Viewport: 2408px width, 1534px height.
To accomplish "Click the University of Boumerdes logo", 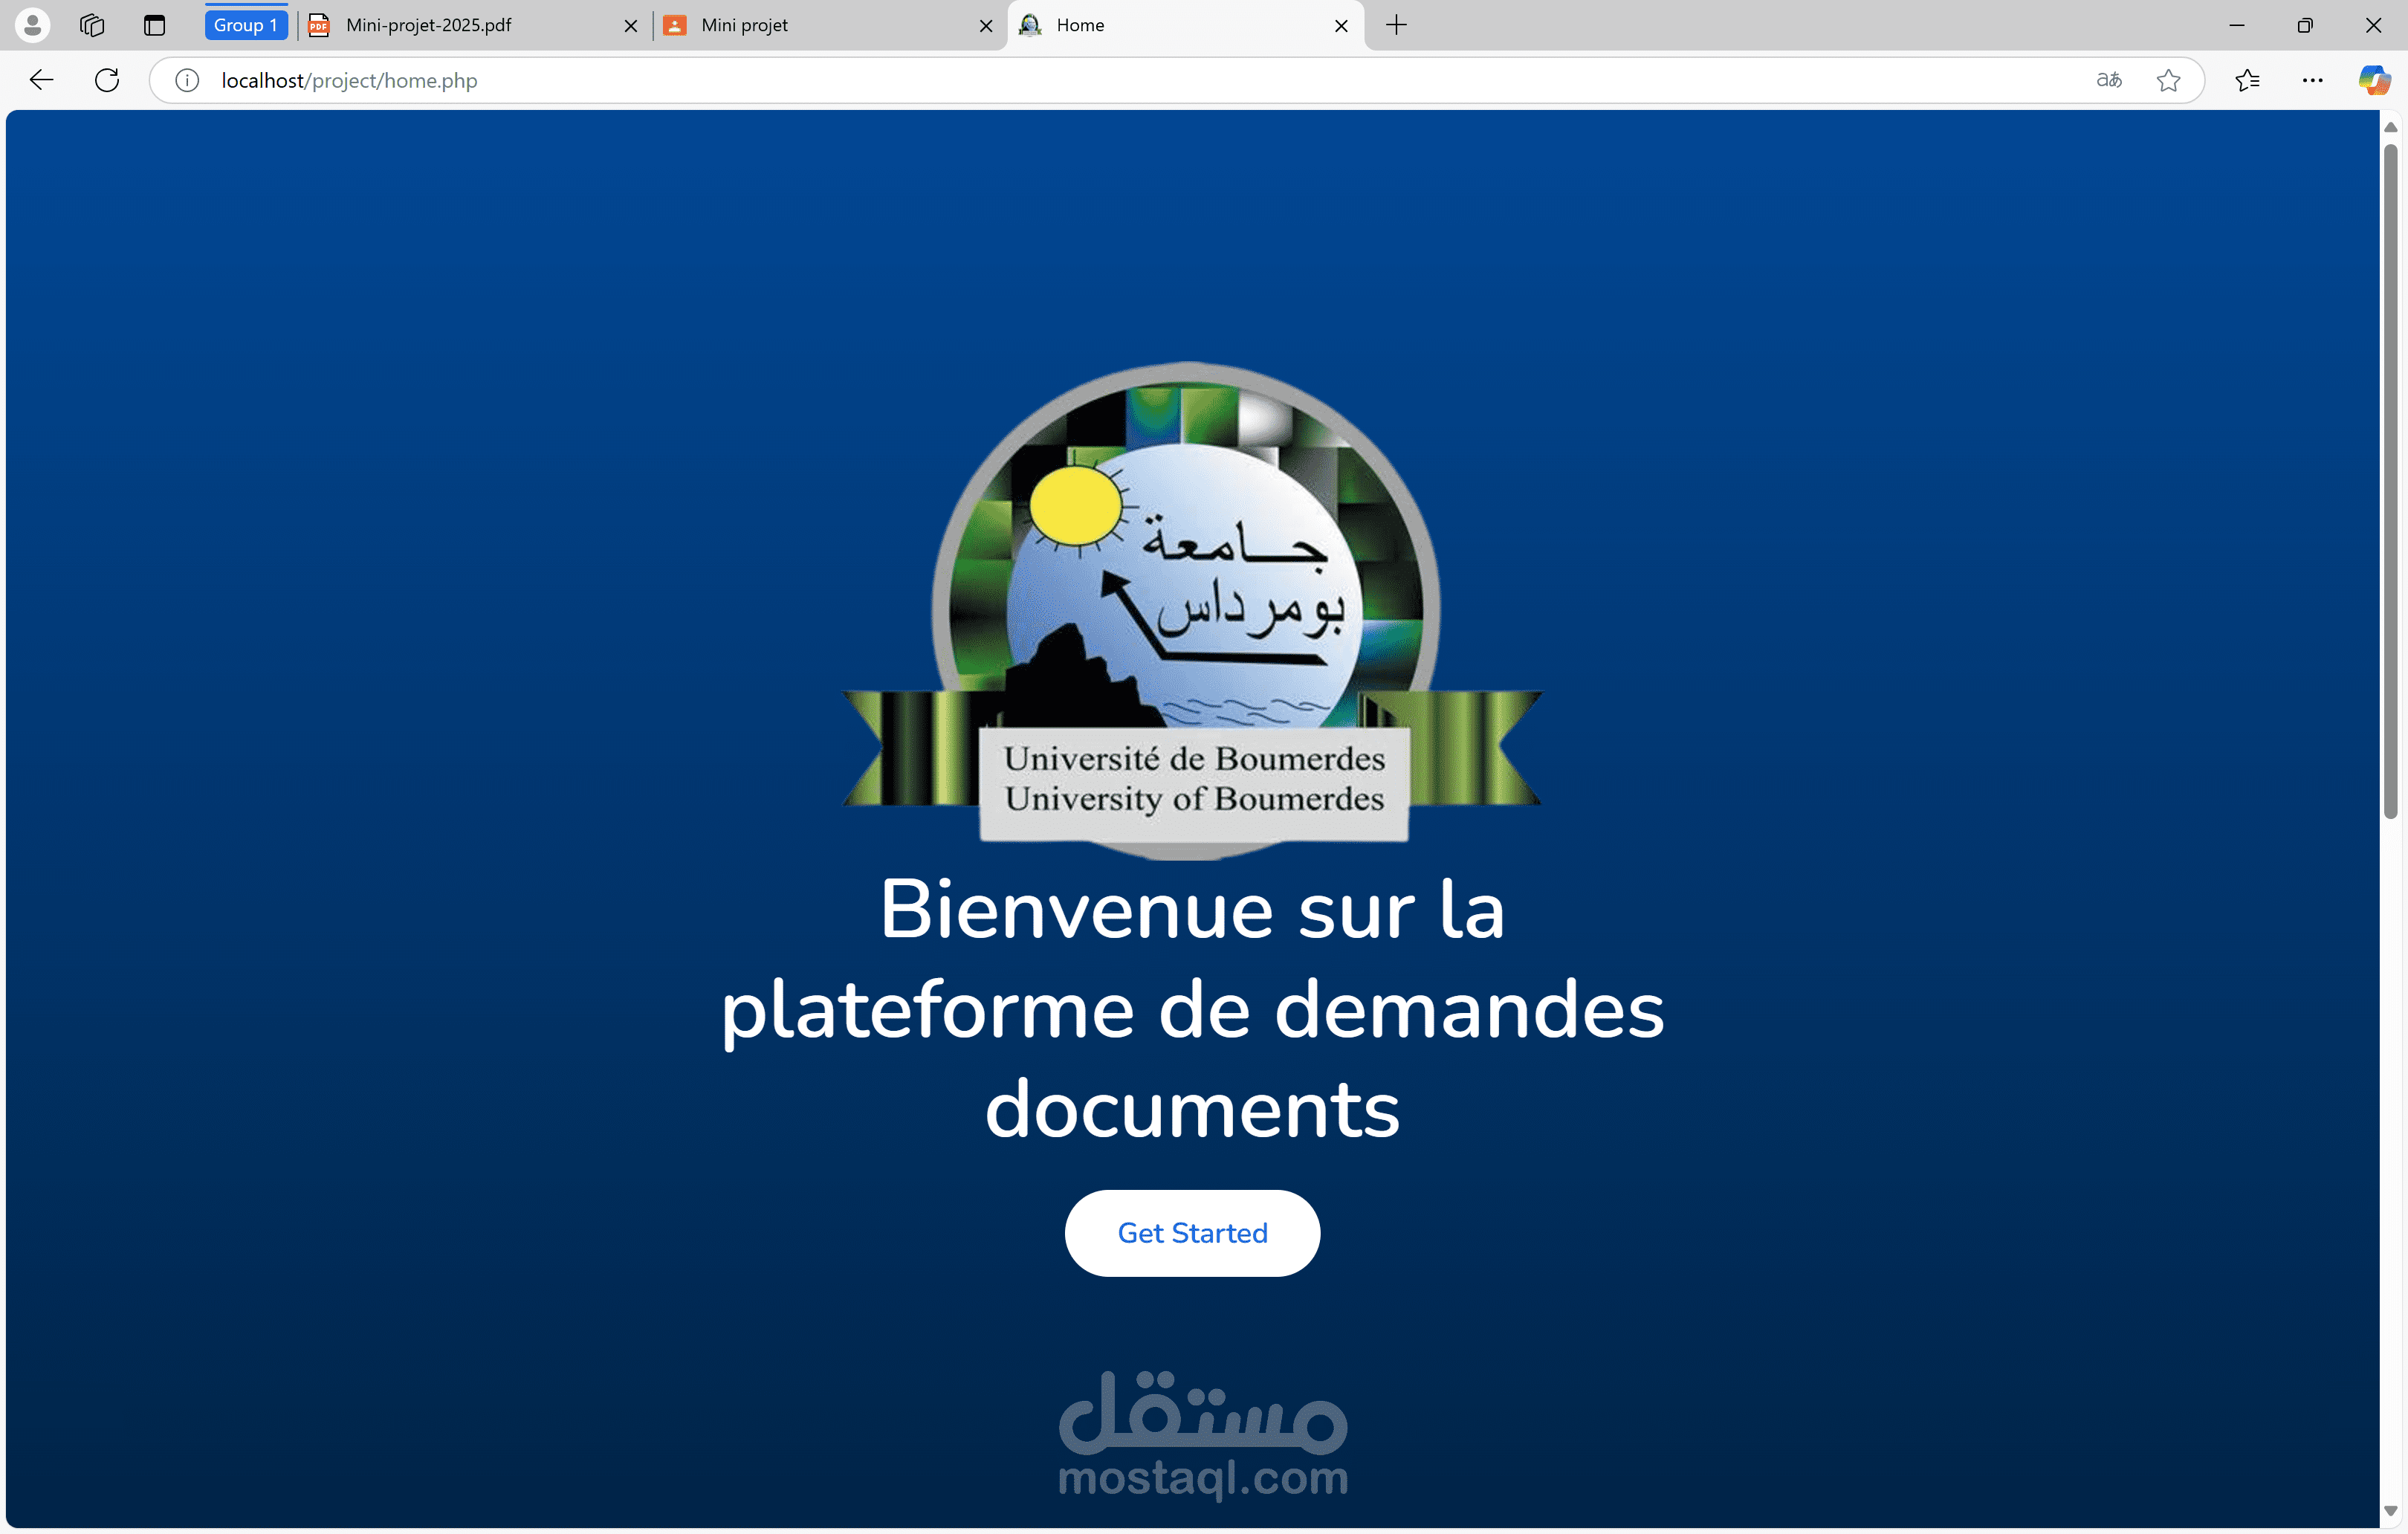I will 1192,610.
